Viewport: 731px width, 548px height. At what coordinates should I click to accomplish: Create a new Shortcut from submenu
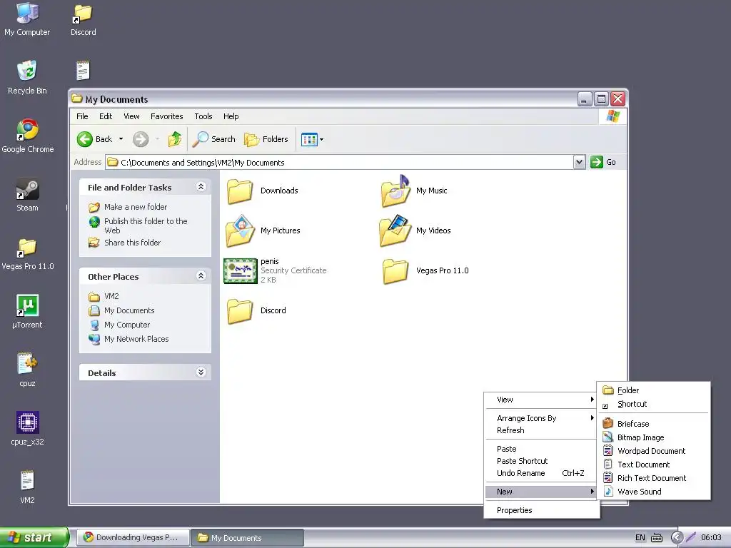click(x=654, y=404)
